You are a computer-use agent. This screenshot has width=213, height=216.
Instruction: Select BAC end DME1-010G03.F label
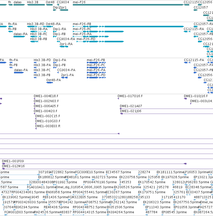click(x=48, y=121)
